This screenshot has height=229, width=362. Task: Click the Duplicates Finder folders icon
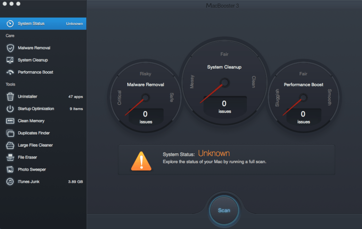(x=10, y=133)
